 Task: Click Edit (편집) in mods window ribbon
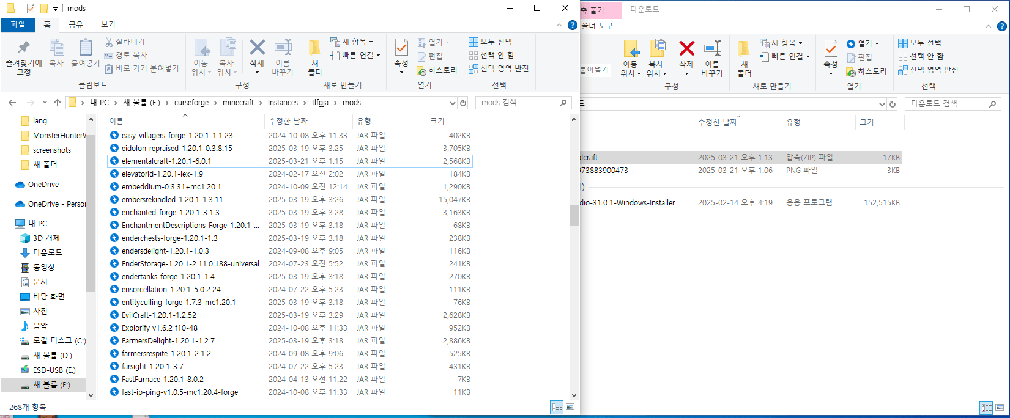pos(430,56)
